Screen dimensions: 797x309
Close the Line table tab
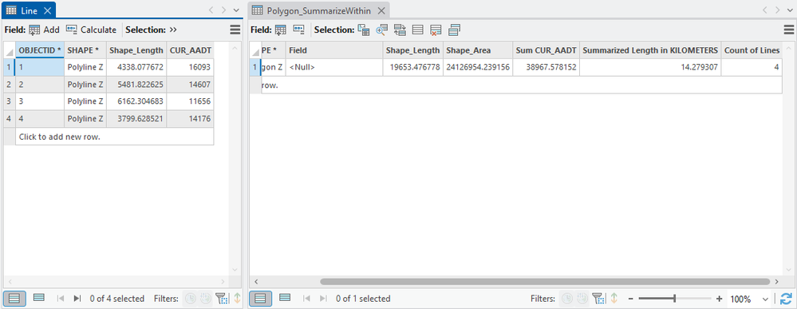coord(47,10)
